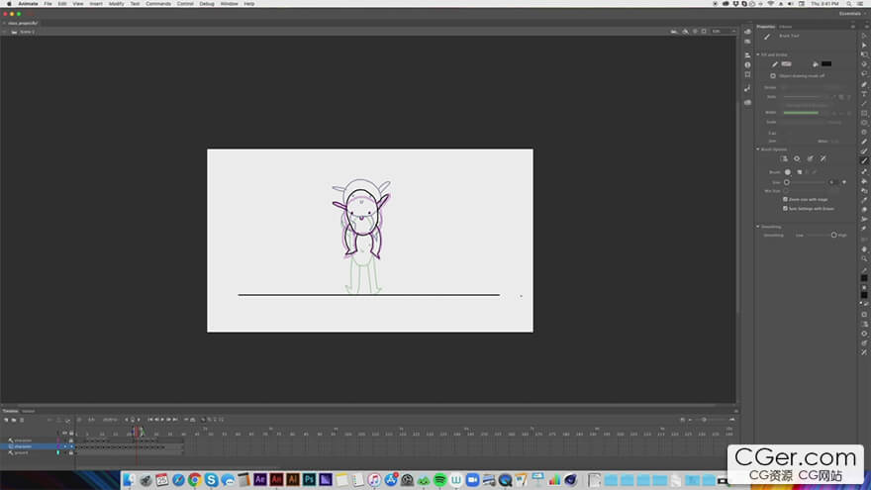The height and width of the screenshot is (490, 871).
Task: Open After Effects from the Dock
Action: click(x=259, y=480)
